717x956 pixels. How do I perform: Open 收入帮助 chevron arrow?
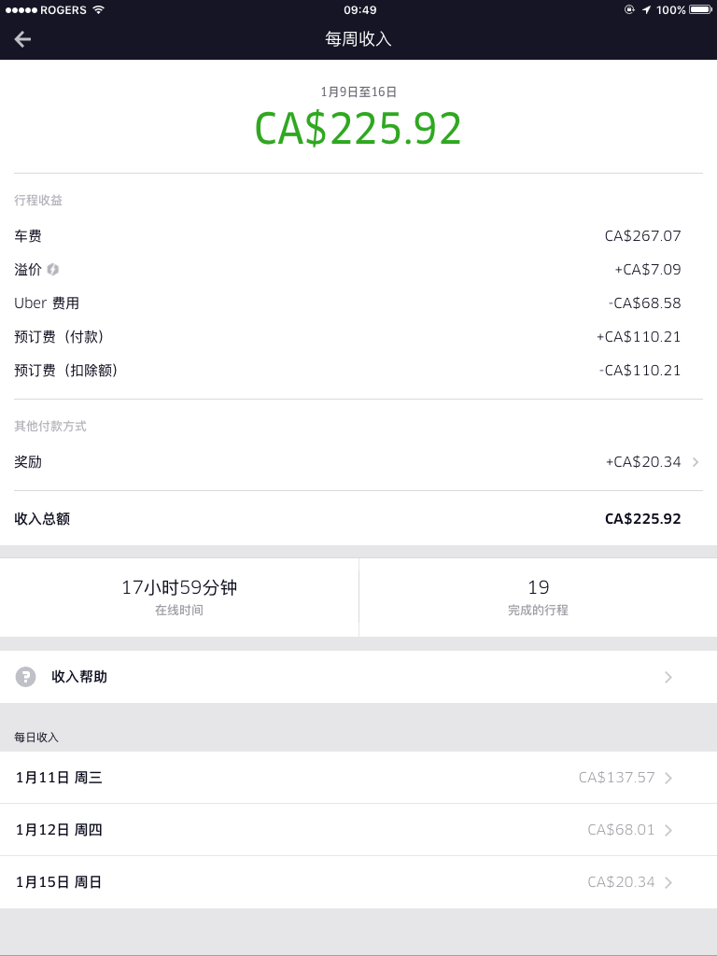[668, 677]
